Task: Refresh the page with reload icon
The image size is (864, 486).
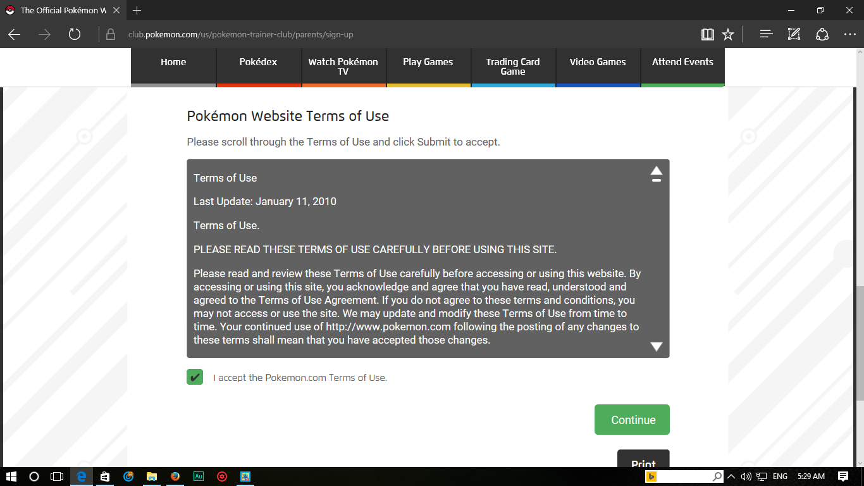Action: (x=75, y=34)
